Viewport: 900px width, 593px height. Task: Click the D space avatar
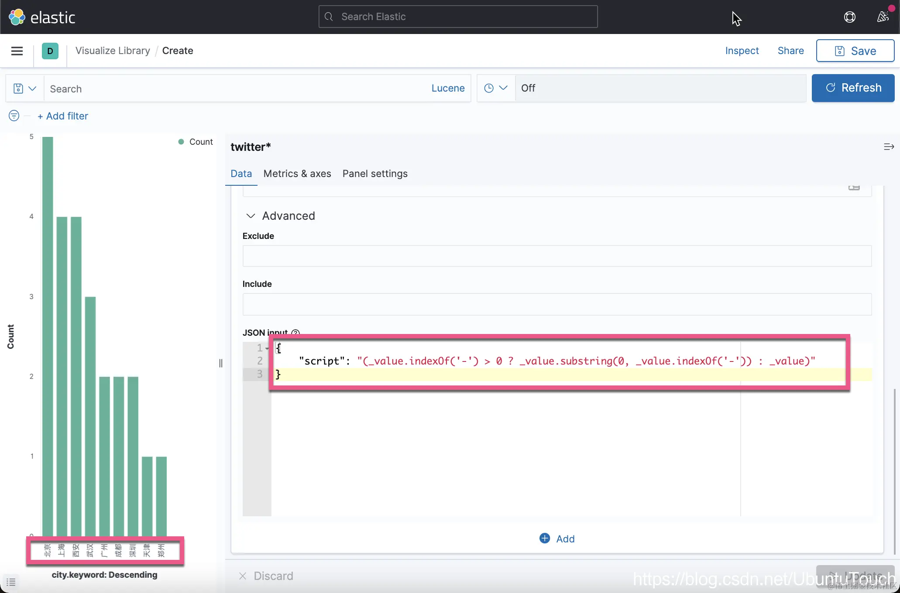[x=50, y=51]
